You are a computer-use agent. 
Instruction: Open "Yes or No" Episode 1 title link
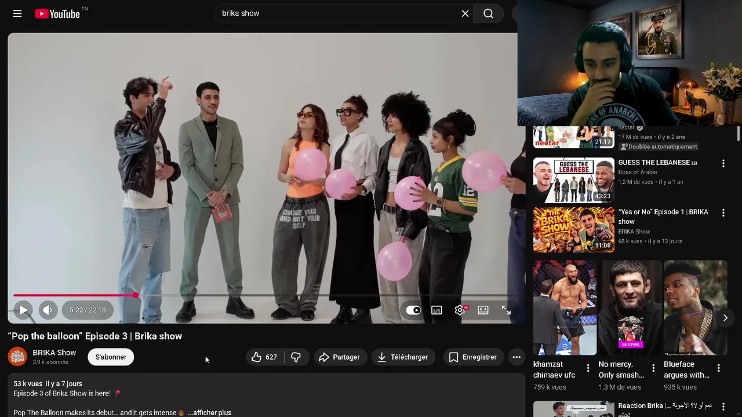click(x=663, y=217)
